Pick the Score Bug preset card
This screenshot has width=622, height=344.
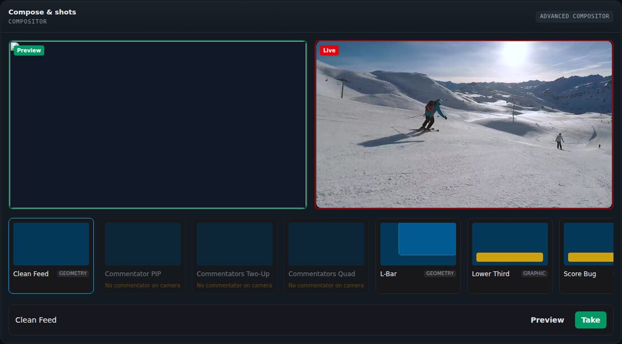click(587, 256)
